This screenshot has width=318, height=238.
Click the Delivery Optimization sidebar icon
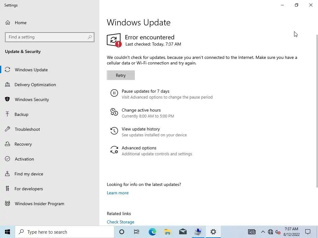coord(7,85)
